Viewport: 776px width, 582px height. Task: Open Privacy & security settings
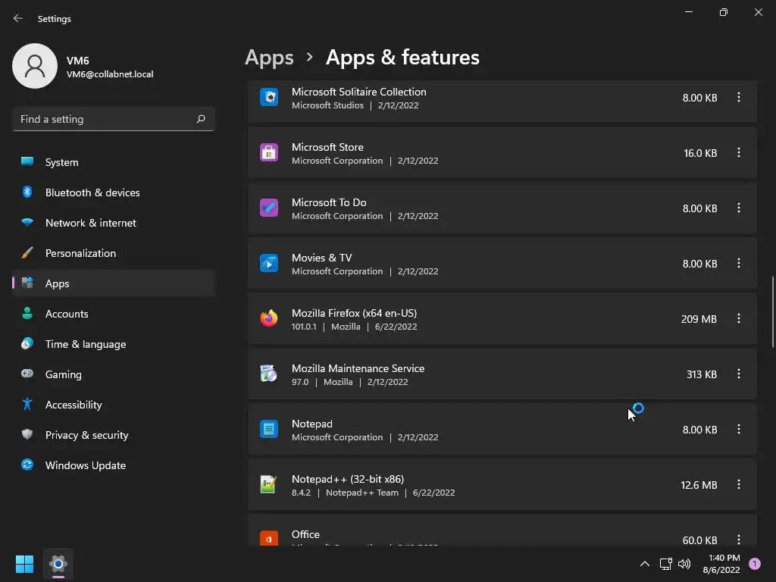tap(86, 435)
